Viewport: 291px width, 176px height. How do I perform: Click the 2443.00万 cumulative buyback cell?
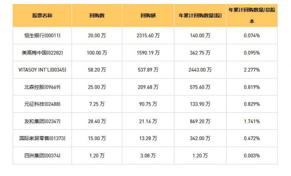coord(200,70)
